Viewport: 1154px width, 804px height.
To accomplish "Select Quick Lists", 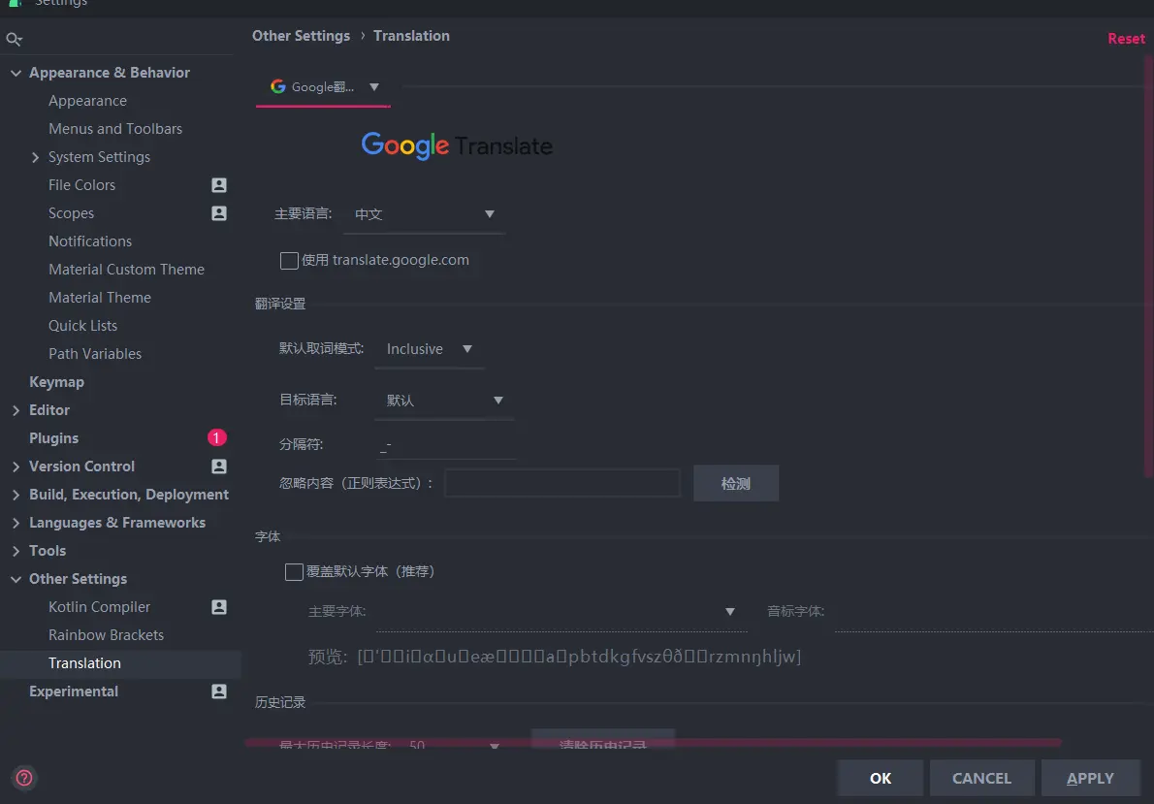I will [x=82, y=326].
